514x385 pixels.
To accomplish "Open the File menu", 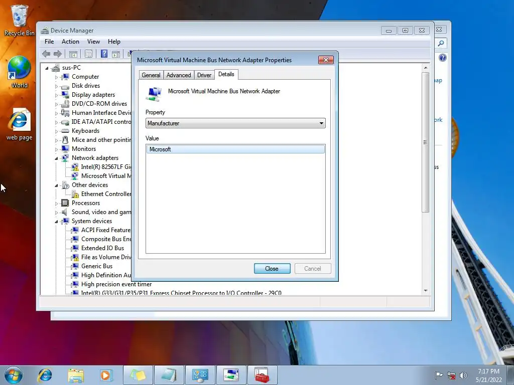I will point(49,42).
